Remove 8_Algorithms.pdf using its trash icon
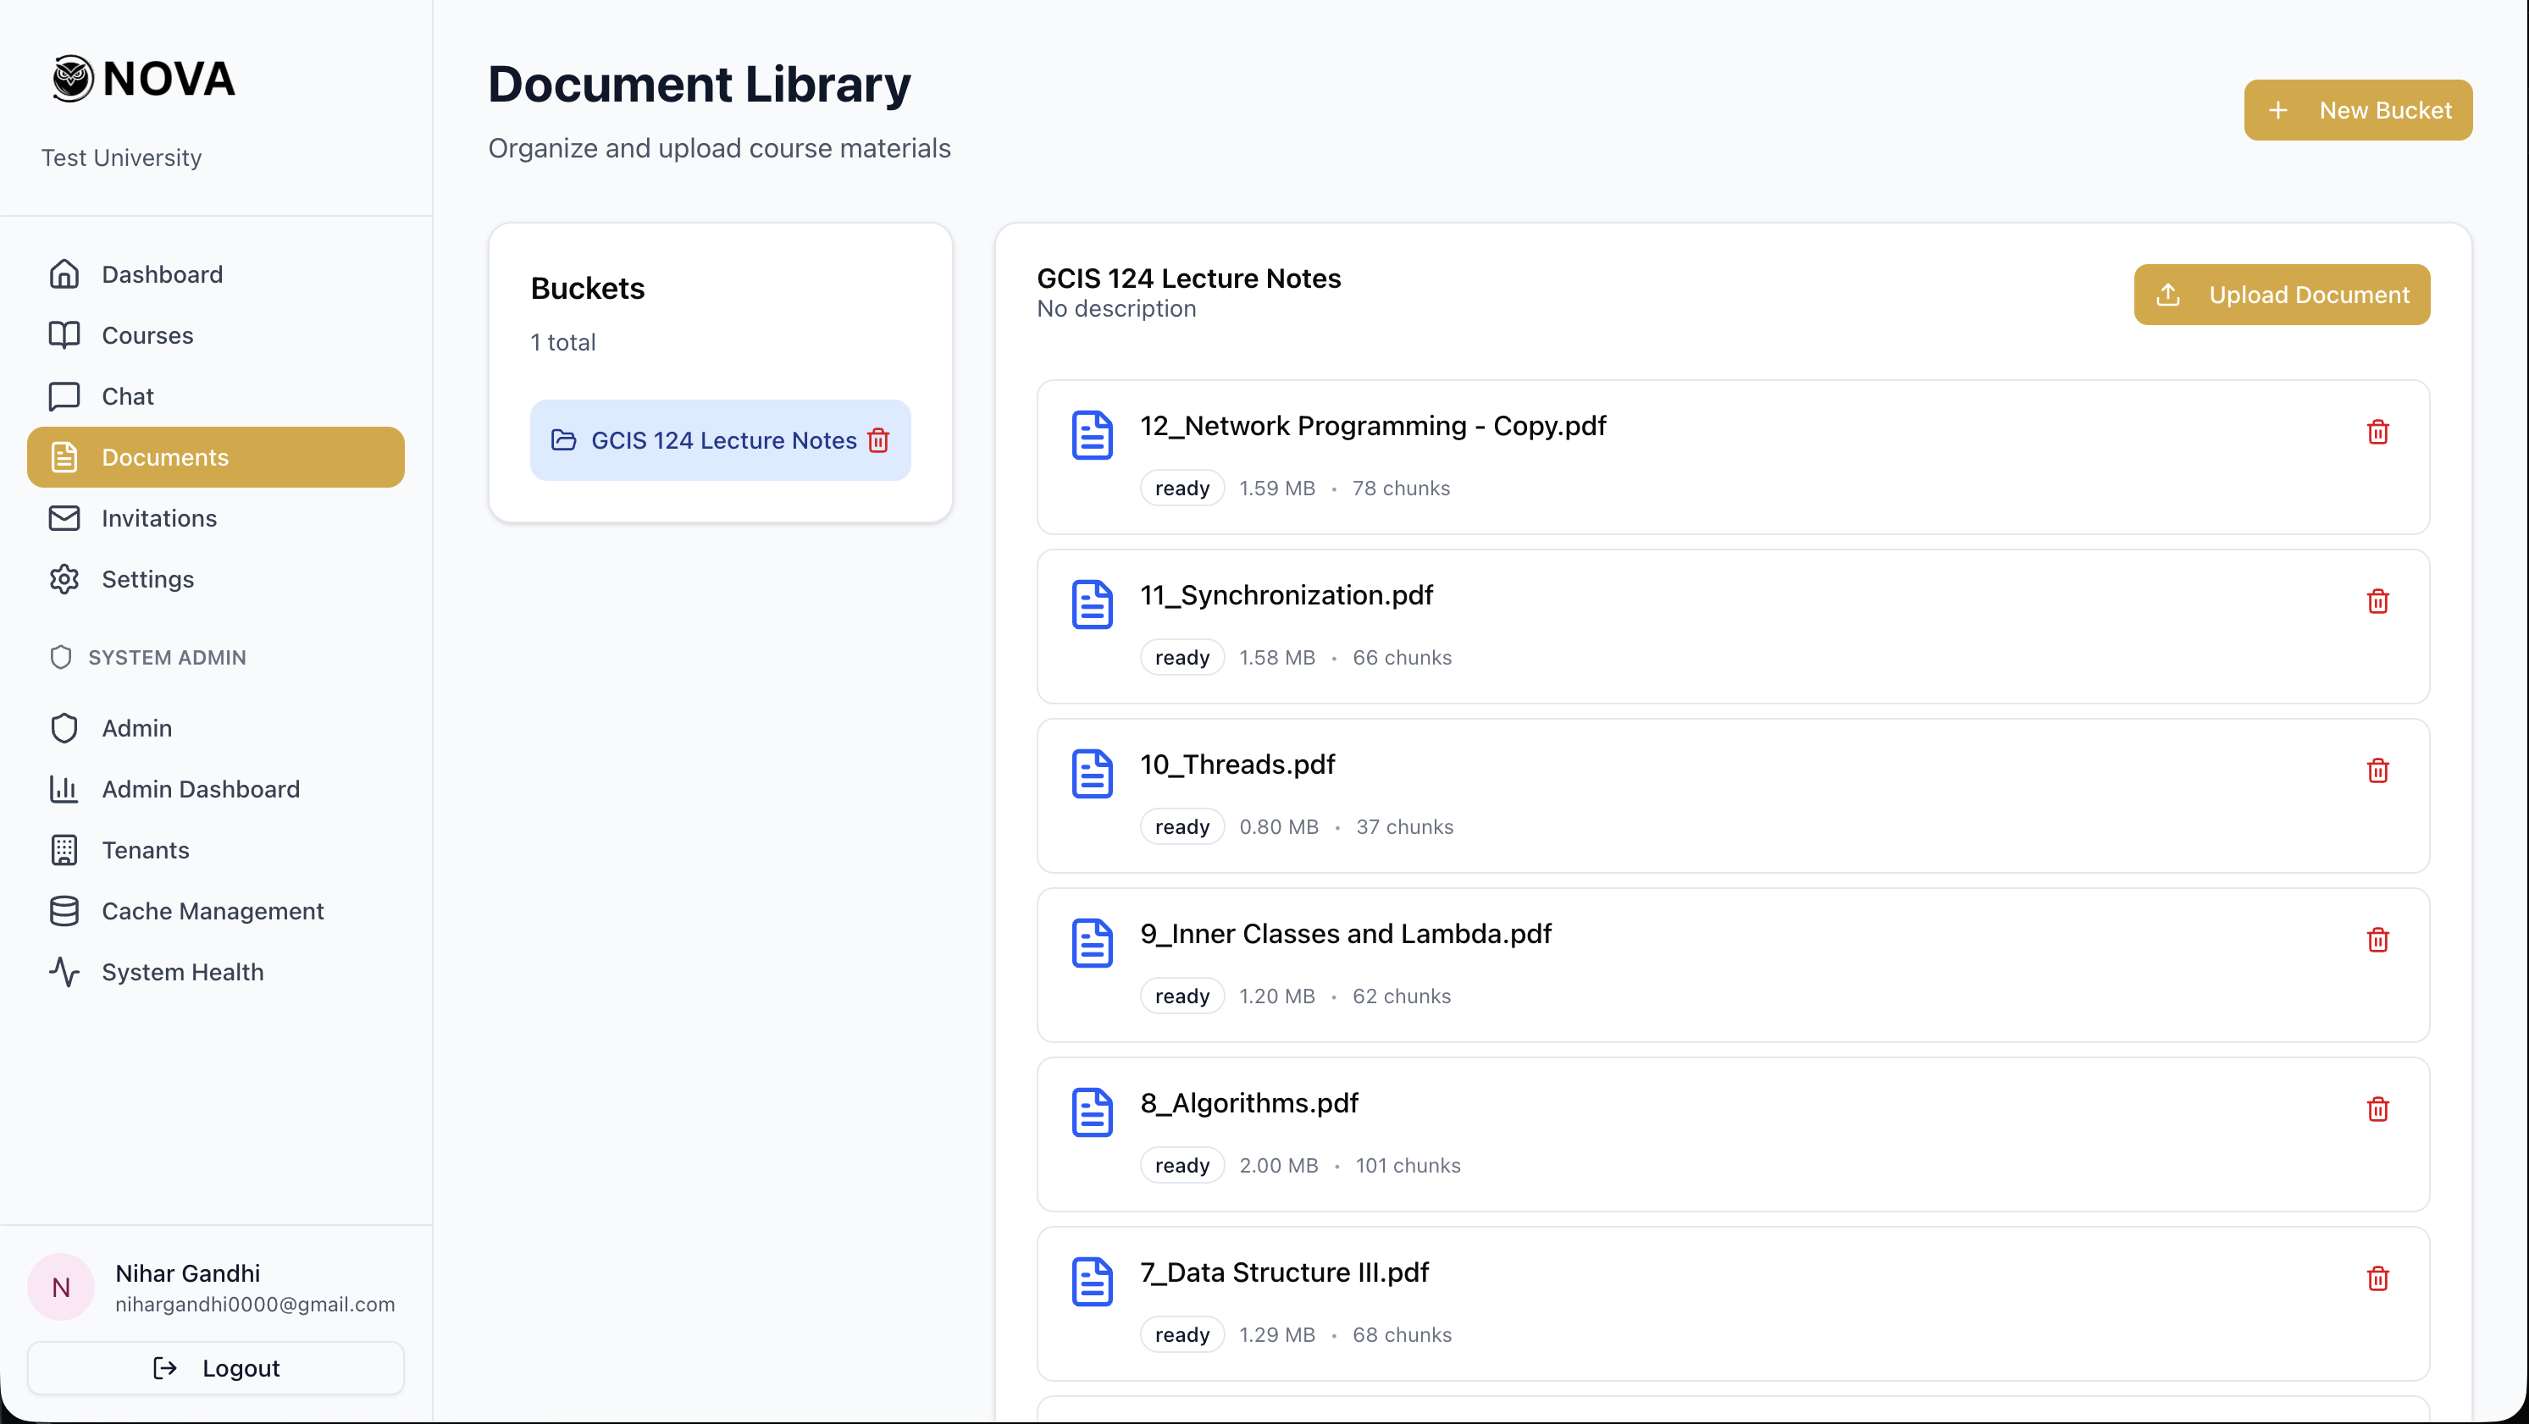 [x=2377, y=1109]
